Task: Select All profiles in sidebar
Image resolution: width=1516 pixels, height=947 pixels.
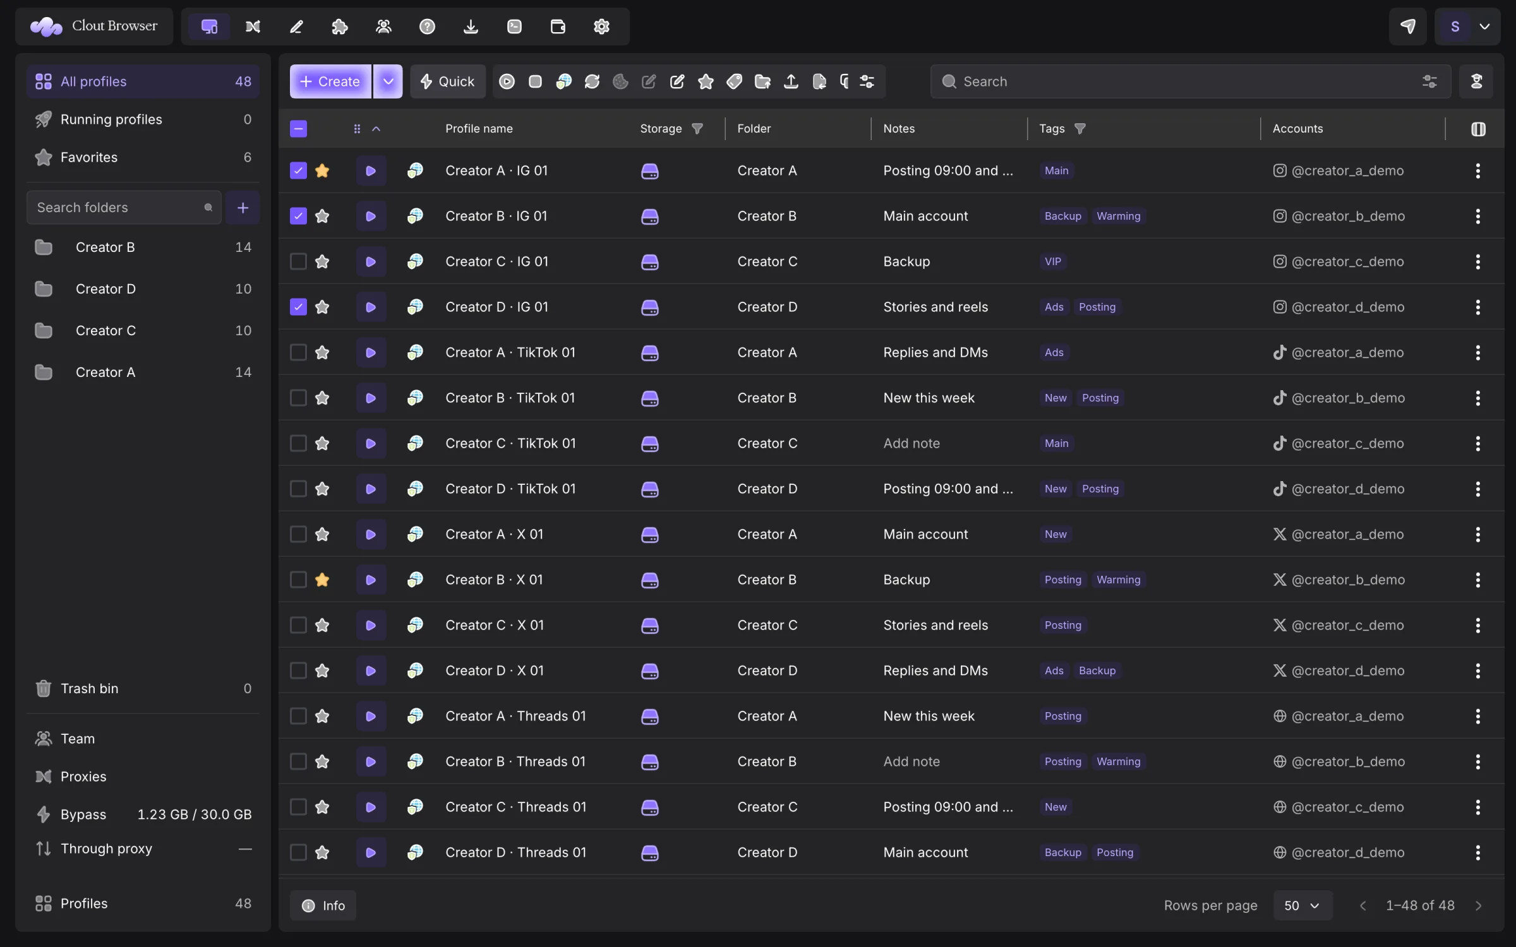Action: [x=143, y=81]
